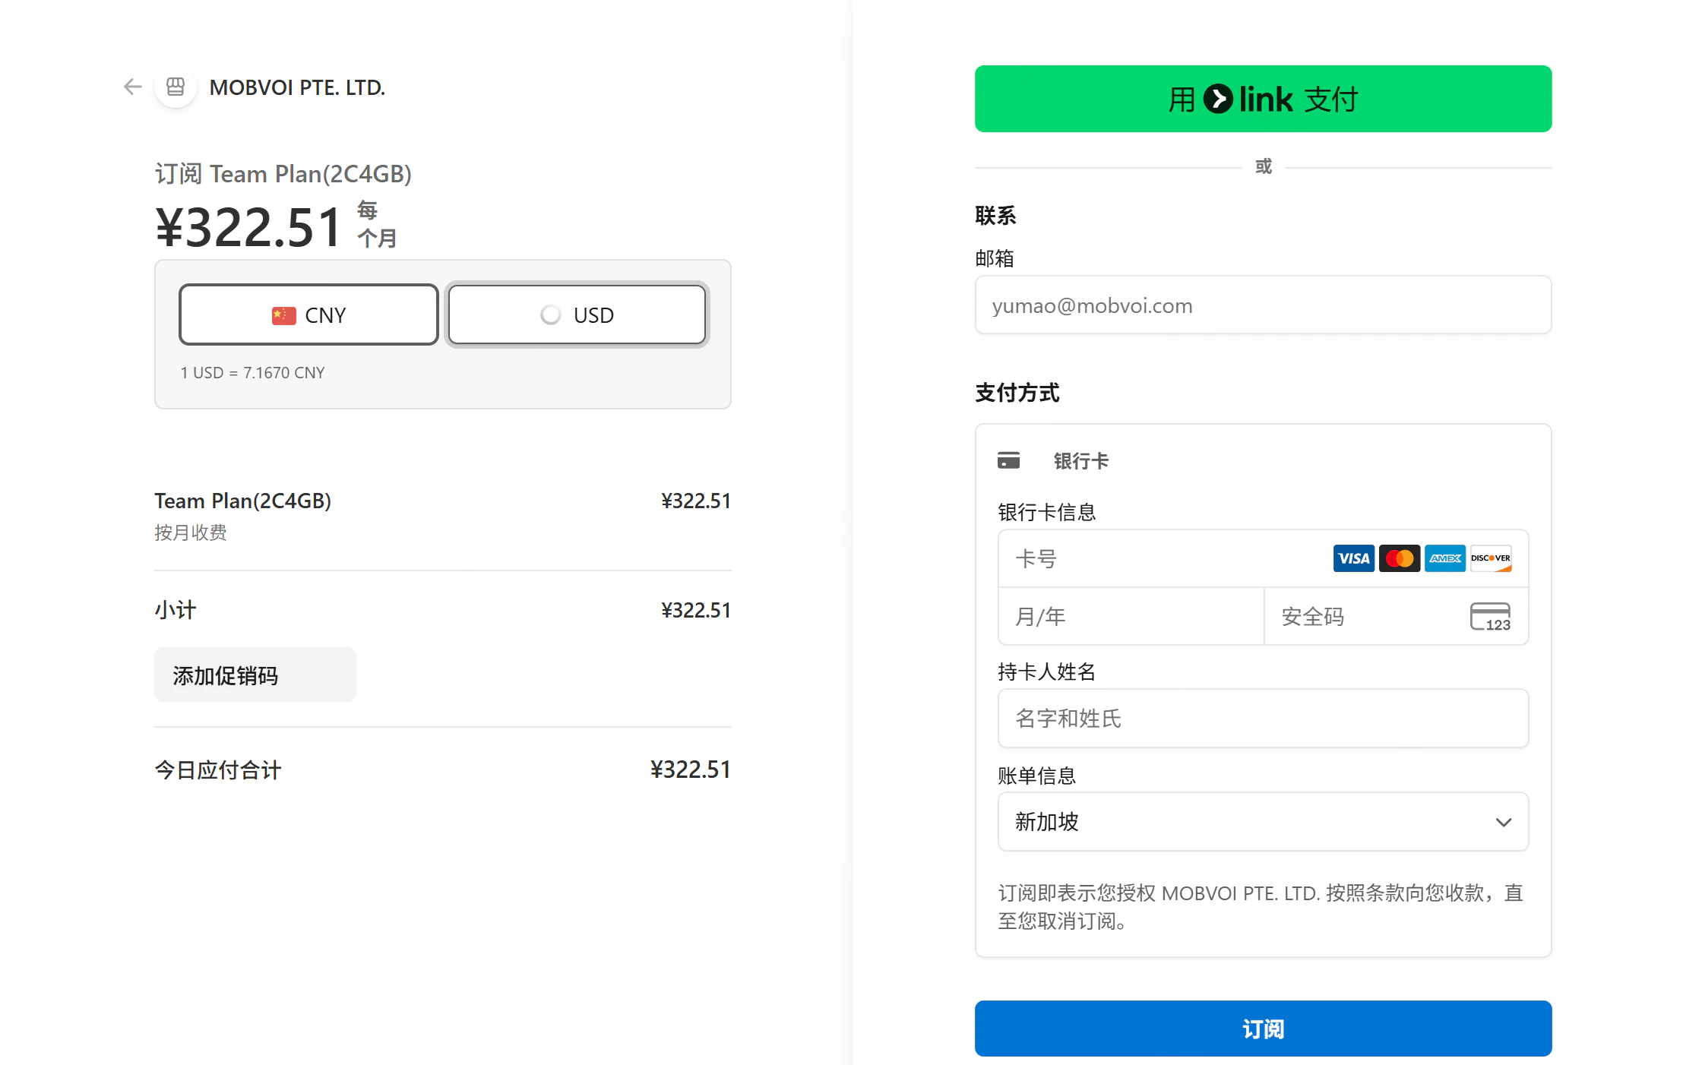The width and height of the screenshot is (1702, 1065).
Task: Click the chevron on the billing country selector
Action: click(x=1504, y=822)
